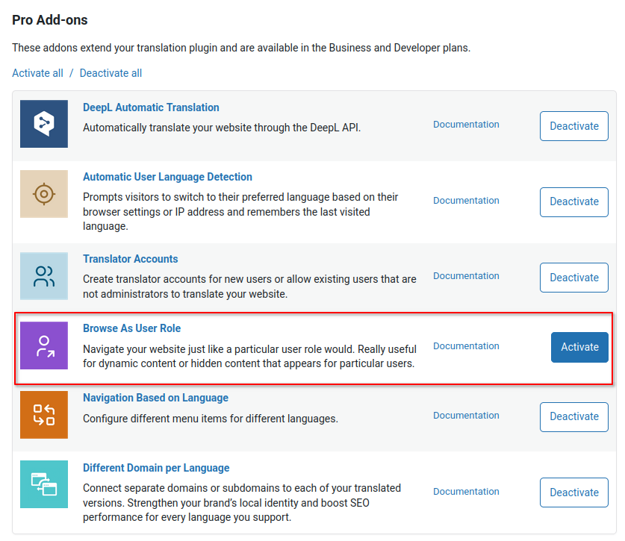This screenshot has height=541, width=625.
Task: Deactivate the Translator Accounts add-on
Action: pos(573,277)
